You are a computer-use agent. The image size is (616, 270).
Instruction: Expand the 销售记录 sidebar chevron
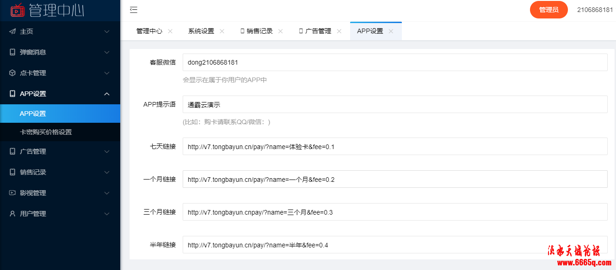click(107, 172)
